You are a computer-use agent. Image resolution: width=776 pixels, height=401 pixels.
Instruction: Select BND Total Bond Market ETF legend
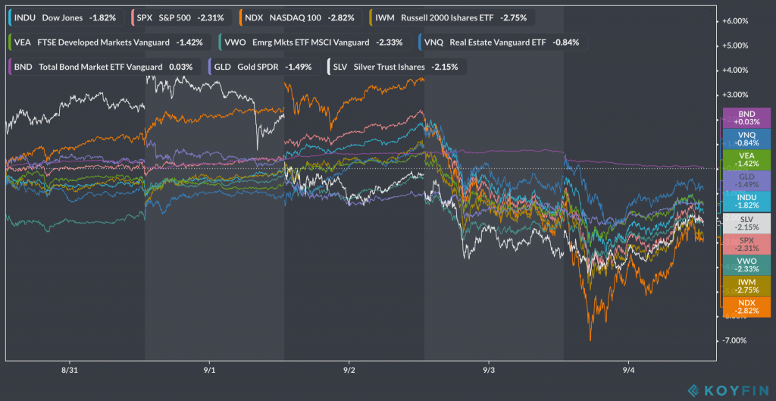105,67
